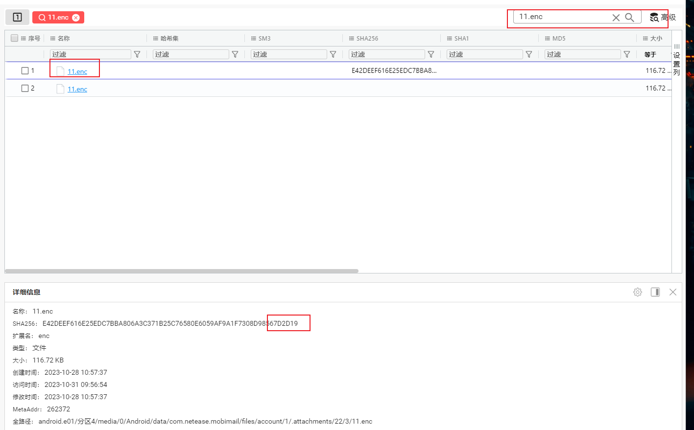The height and width of the screenshot is (430, 694).
Task: Click the truncated SHA256 hash cell in row 1
Action: coord(394,70)
